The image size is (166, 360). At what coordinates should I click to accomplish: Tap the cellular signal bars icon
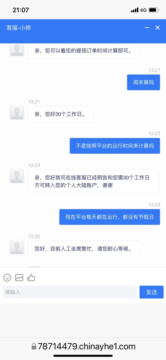click(134, 10)
